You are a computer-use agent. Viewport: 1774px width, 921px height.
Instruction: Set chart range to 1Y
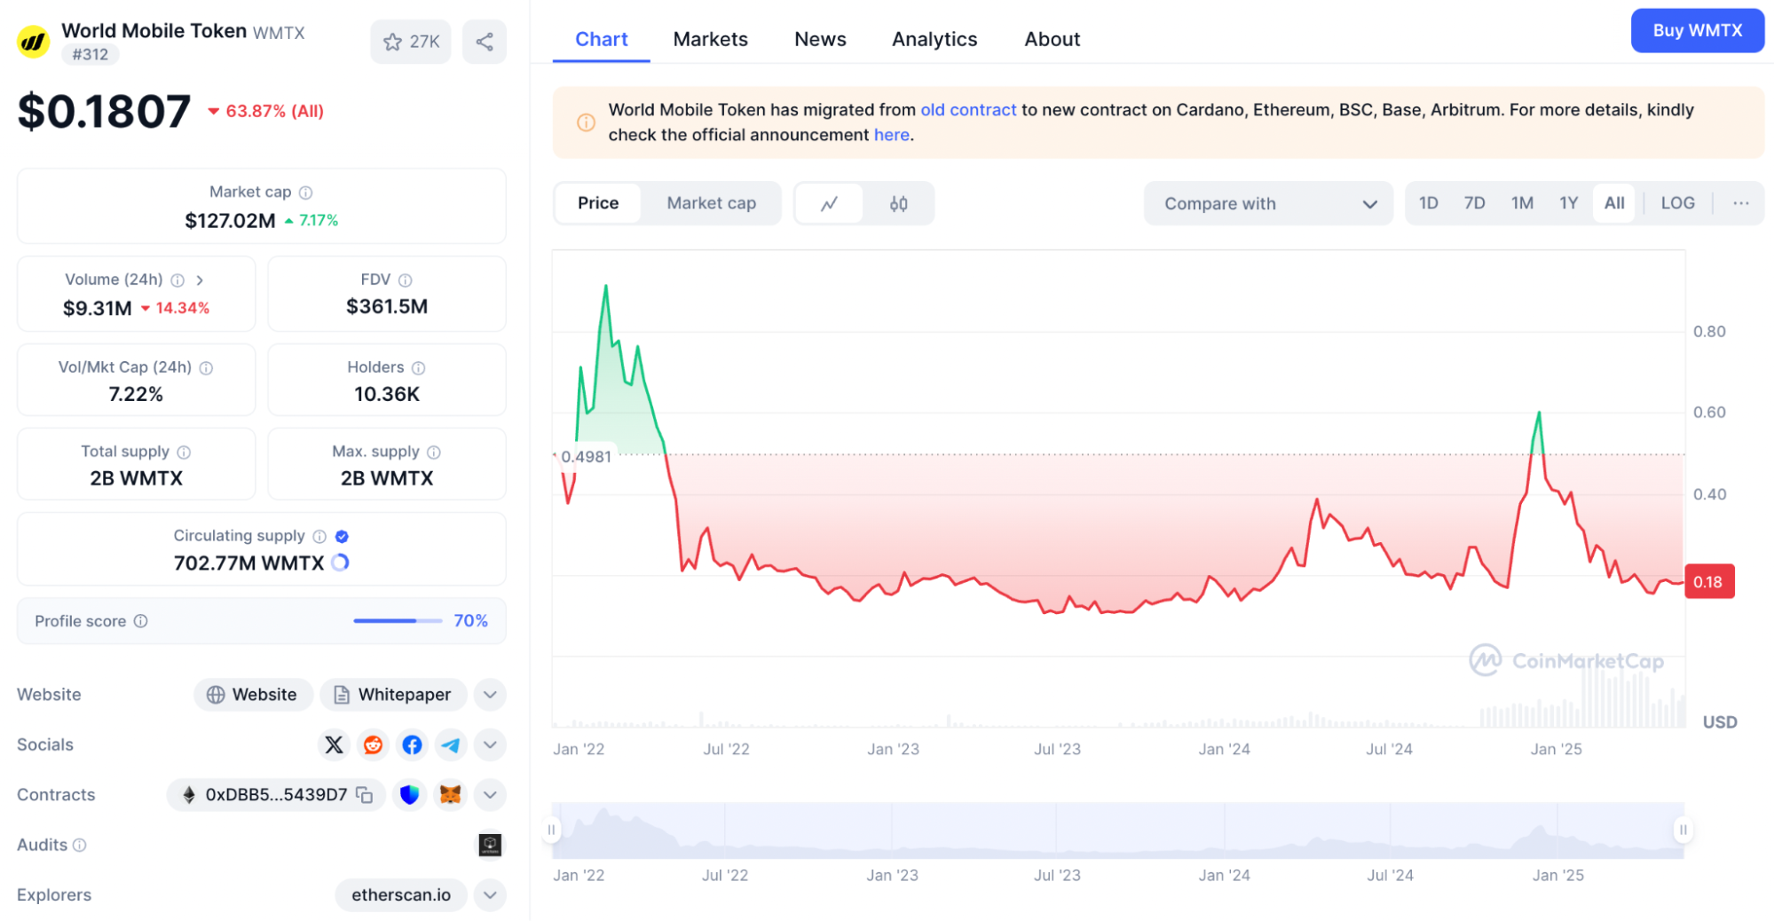(1569, 203)
